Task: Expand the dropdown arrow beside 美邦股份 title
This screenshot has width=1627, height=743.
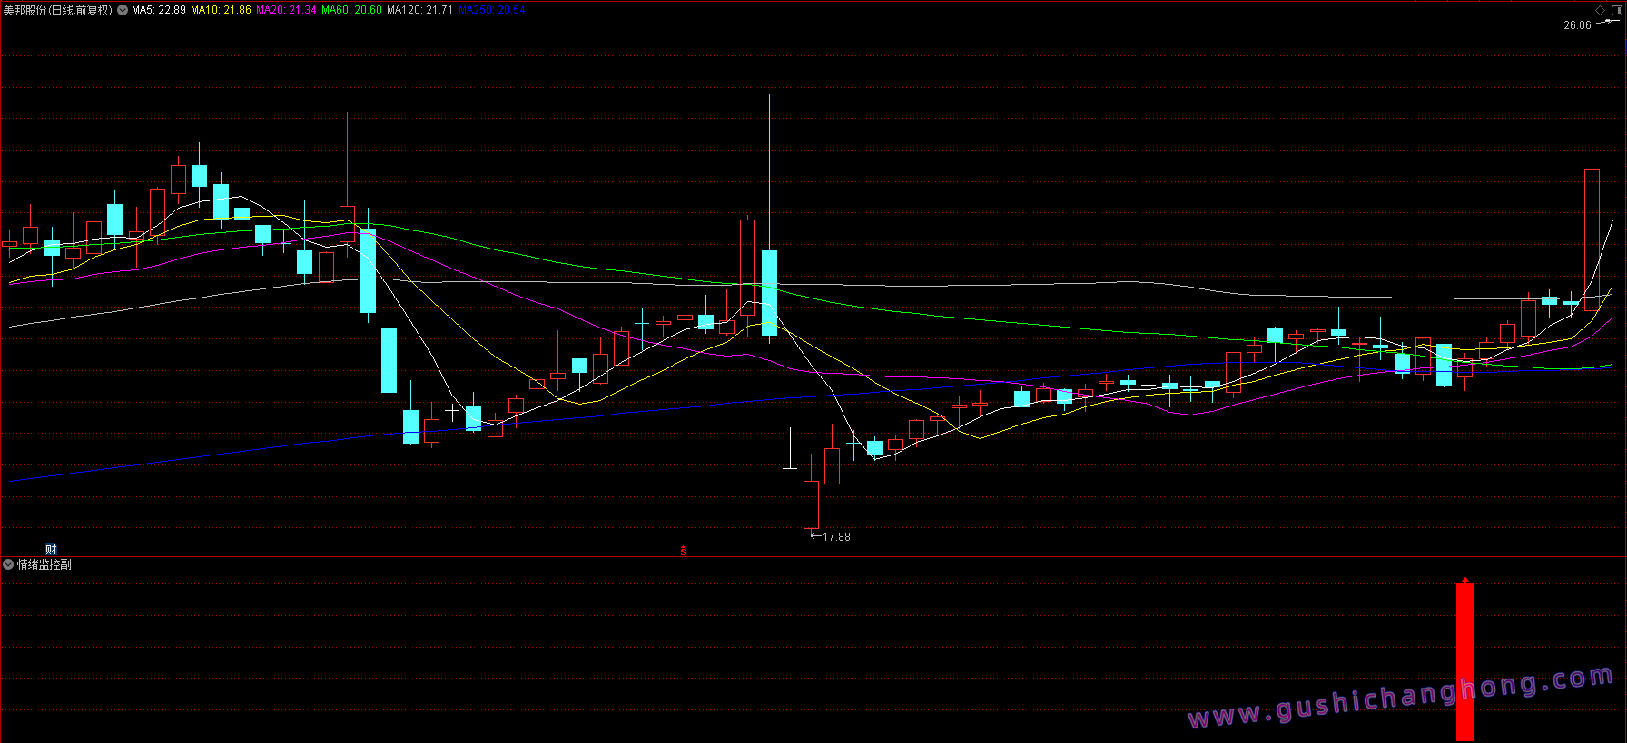Action: [x=123, y=10]
